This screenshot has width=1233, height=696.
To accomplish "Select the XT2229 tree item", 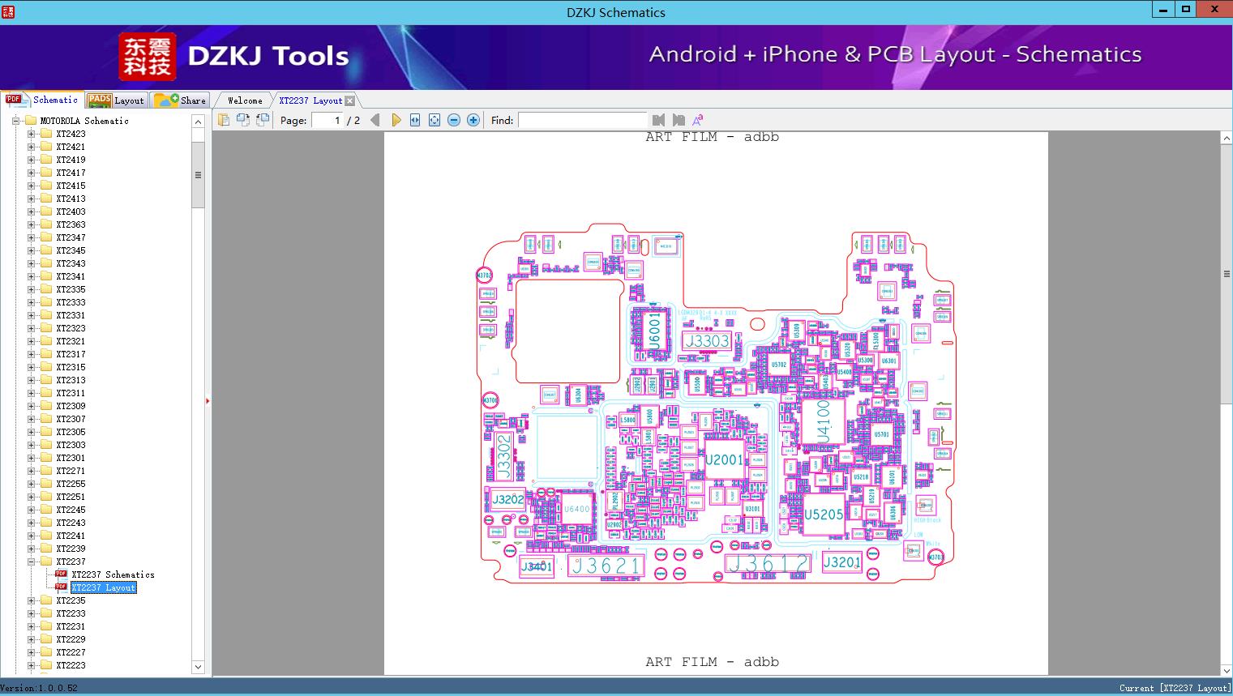I will (x=71, y=639).
